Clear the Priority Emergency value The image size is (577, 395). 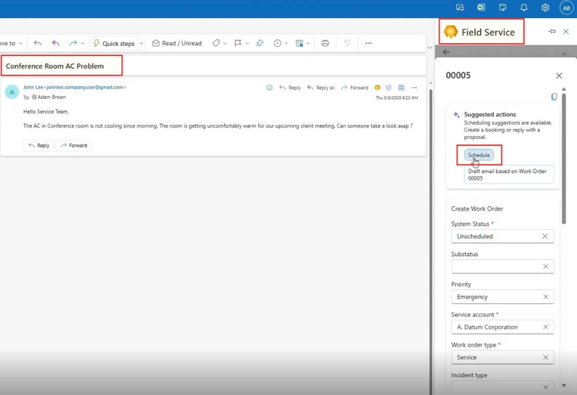tap(546, 297)
